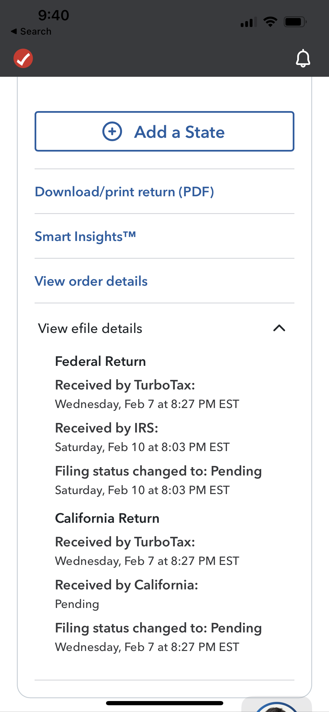
Task: Tap the upward chevron beside View efile details
Action: (279, 328)
